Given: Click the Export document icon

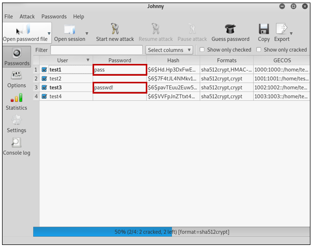Looking at the screenshot, I should [281, 29].
